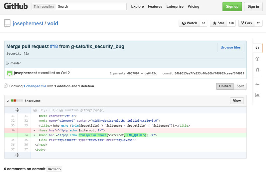Switch diff to Unified view
Image resolution: width=266 pixels, height=172 pixels.
[225, 86]
